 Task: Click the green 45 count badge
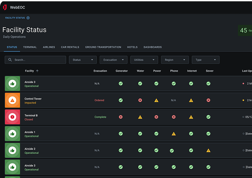tap(244, 31)
